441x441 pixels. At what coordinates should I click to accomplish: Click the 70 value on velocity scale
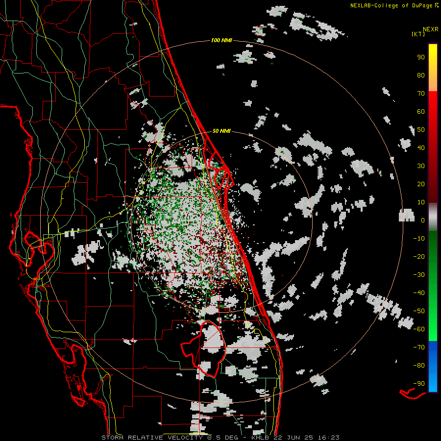[421, 94]
